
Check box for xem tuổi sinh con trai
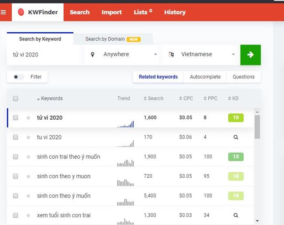[x=16, y=215]
